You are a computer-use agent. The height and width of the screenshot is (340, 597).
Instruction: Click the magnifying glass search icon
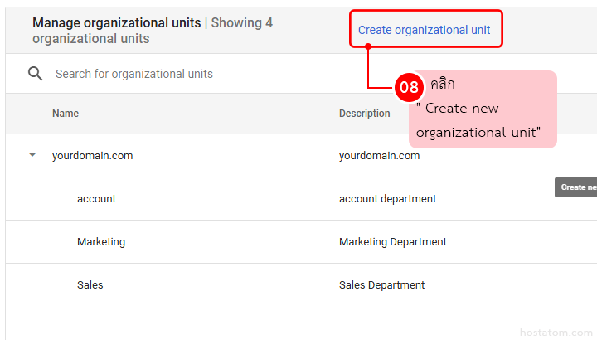(x=35, y=74)
